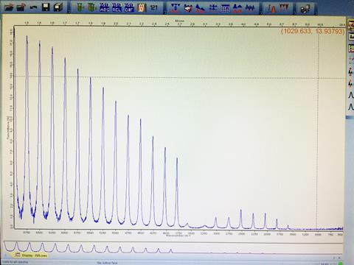Viewport: 354px width, 265px height.
Task: Click the peak table grid icon
Action: 225,8
